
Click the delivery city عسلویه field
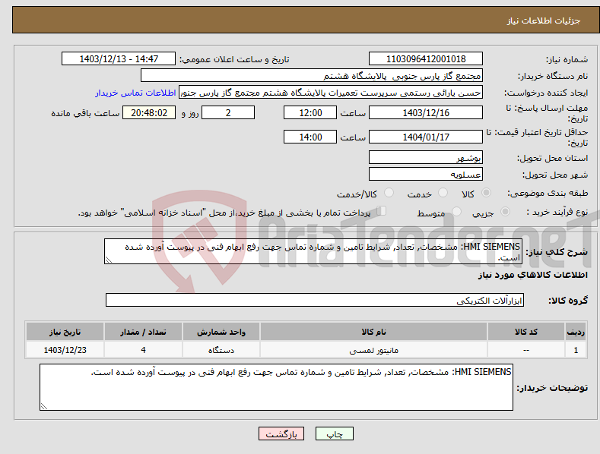coord(426,175)
